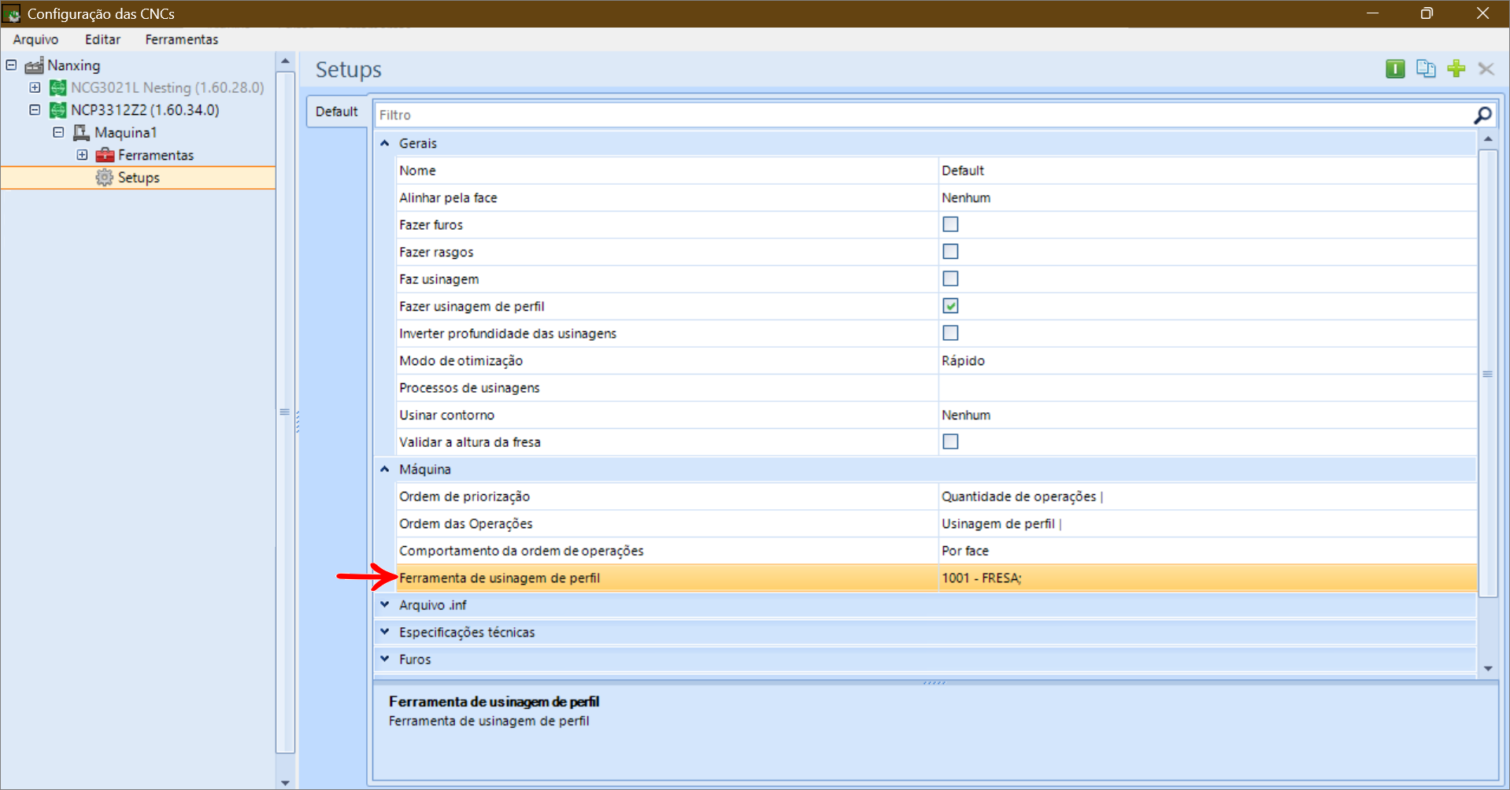Expand the Arquivo .inf section
Image resolution: width=1510 pixels, height=790 pixels.
point(385,604)
